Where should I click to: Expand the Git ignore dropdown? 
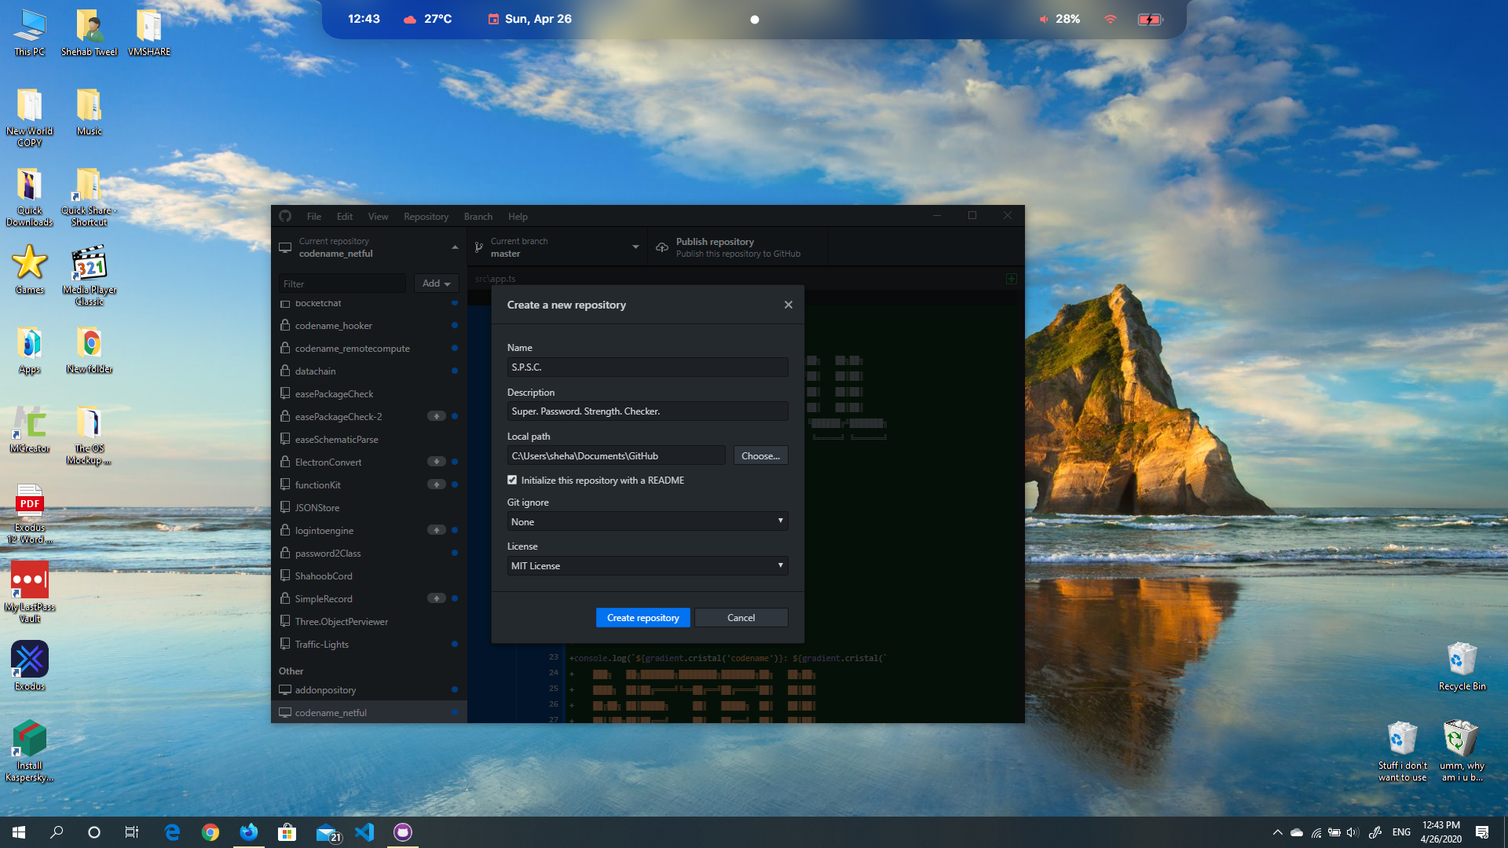tap(647, 521)
